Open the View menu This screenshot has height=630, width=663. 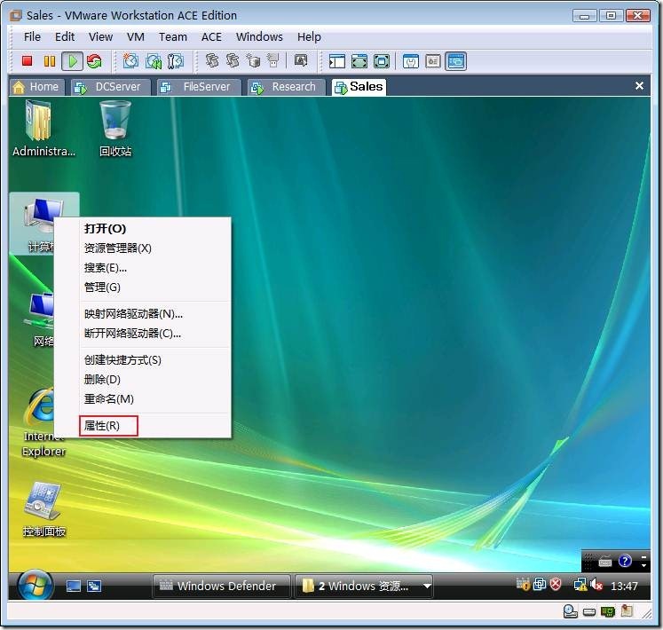[x=100, y=36]
